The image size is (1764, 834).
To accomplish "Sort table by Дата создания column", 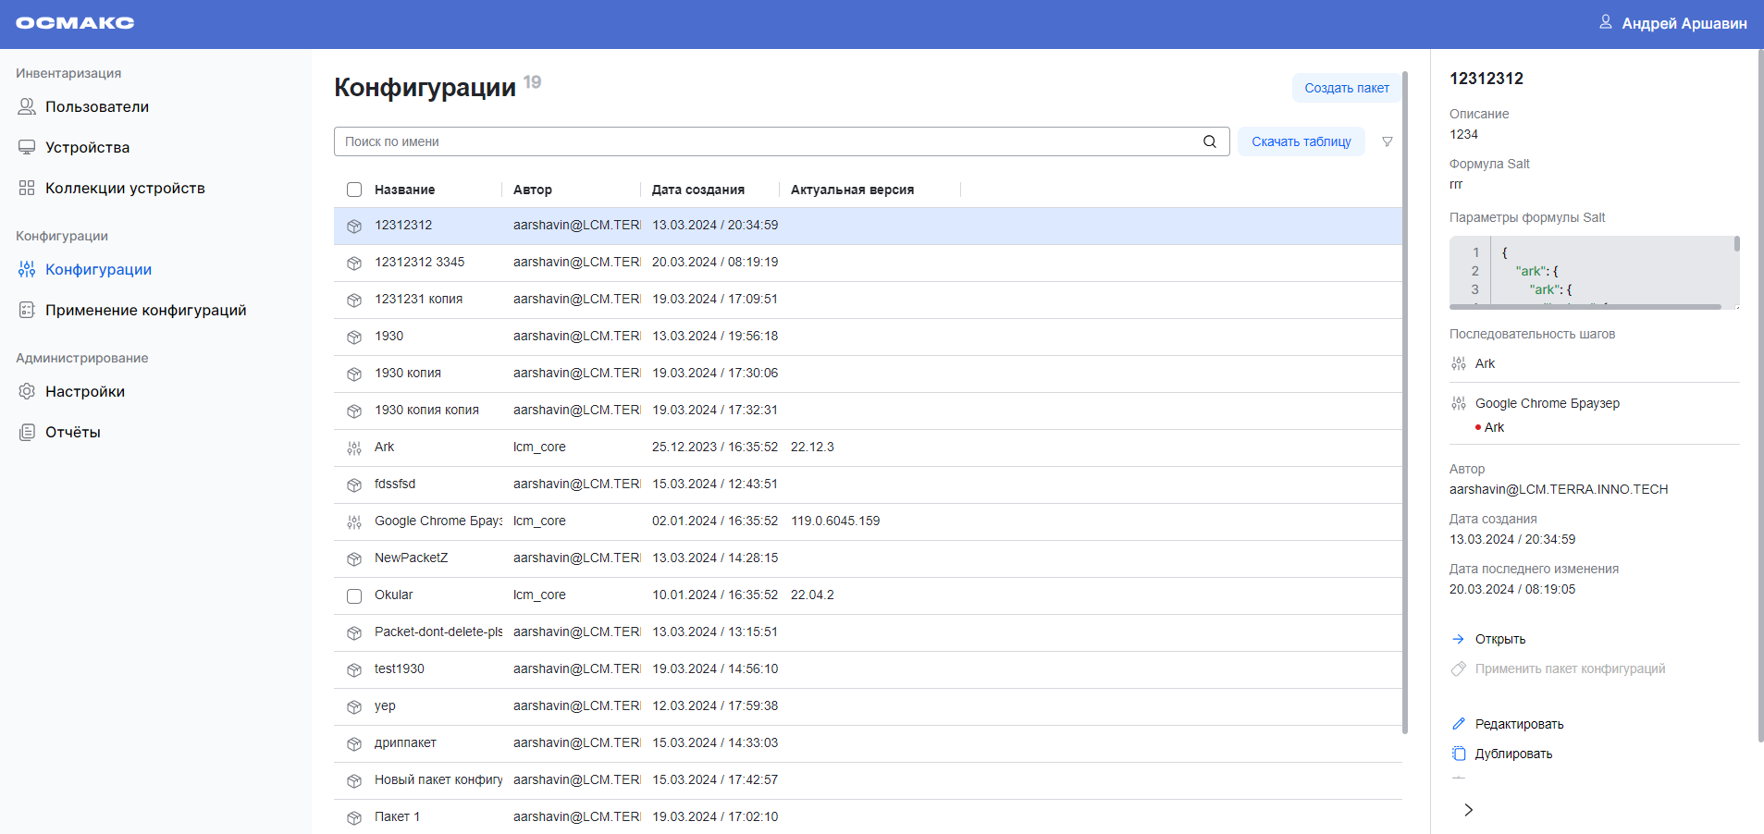I will [697, 189].
